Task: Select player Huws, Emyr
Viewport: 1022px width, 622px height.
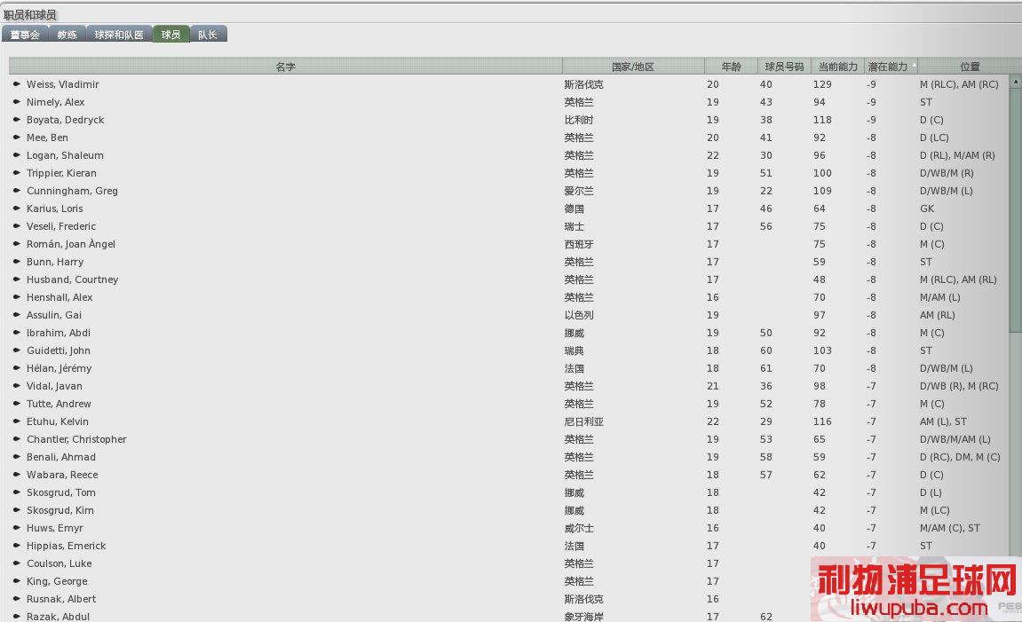Action: point(55,528)
